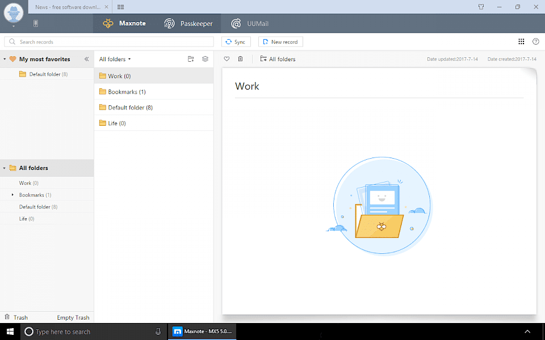Viewport: 545px width, 340px height.
Task: Close the News browser tab
Action: point(106,7)
